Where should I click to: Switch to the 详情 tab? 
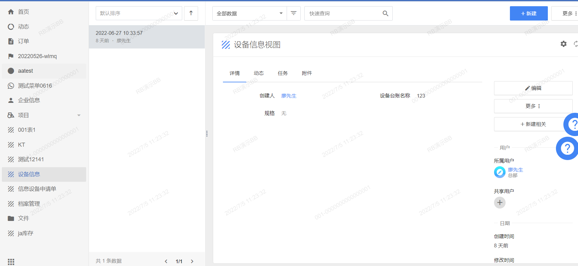click(235, 73)
